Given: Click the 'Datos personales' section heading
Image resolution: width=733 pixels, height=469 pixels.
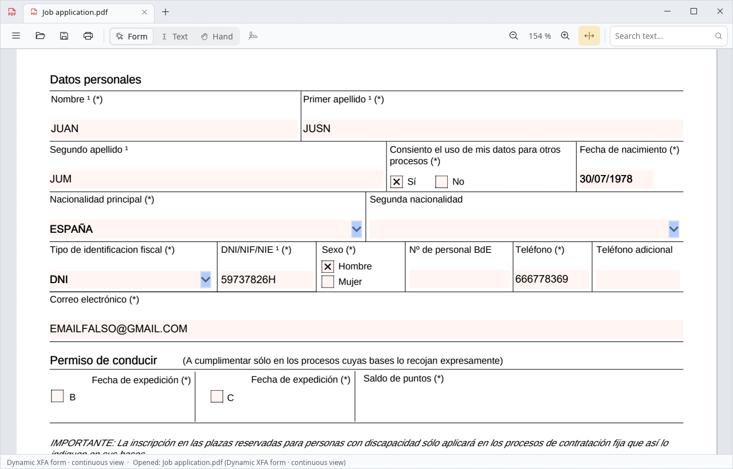Looking at the screenshot, I should 96,80.
